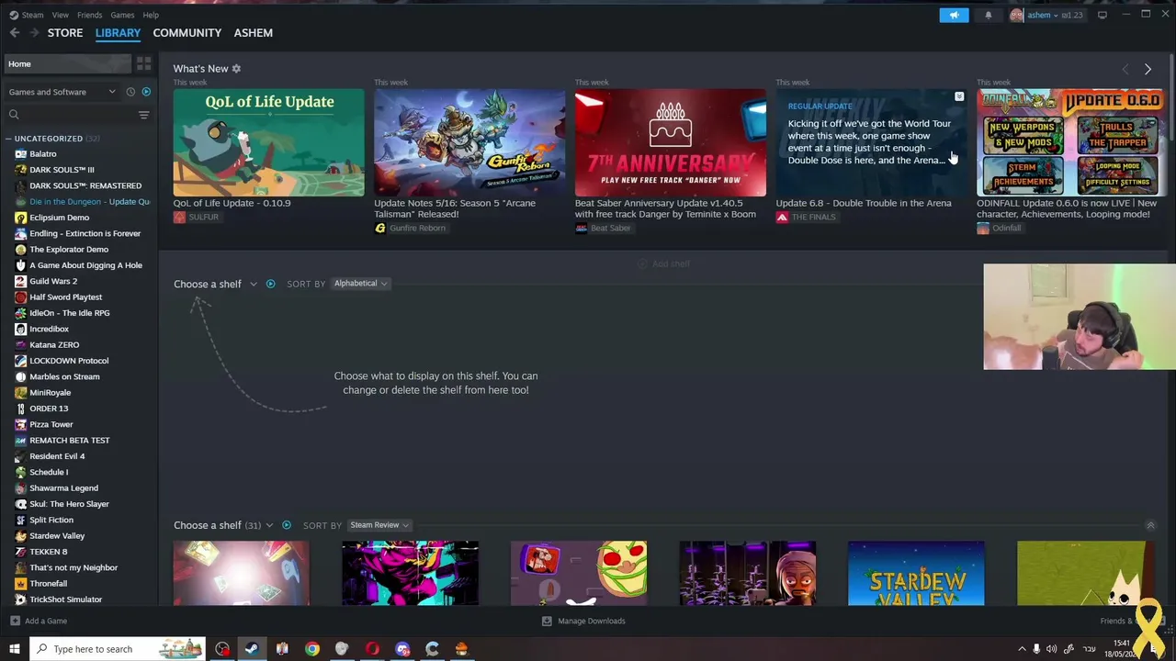Open the blue announcements megaphone button
The width and height of the screenshot is (1176, 661).
pos(954,15)
